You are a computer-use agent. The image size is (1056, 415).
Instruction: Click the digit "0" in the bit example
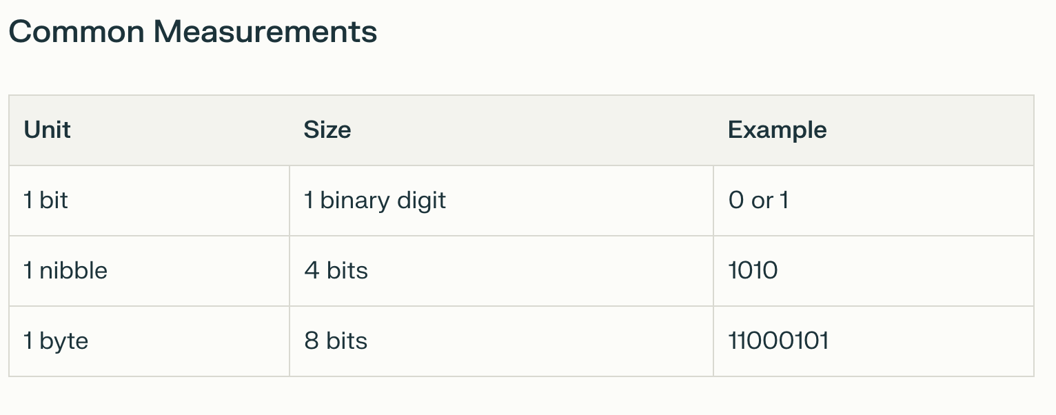click(x=736, y=201)
